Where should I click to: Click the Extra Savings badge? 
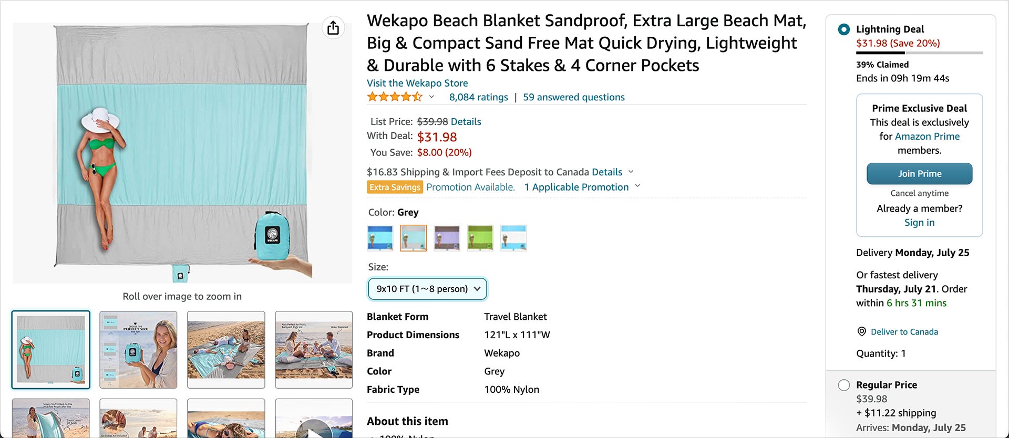point(395,187)
